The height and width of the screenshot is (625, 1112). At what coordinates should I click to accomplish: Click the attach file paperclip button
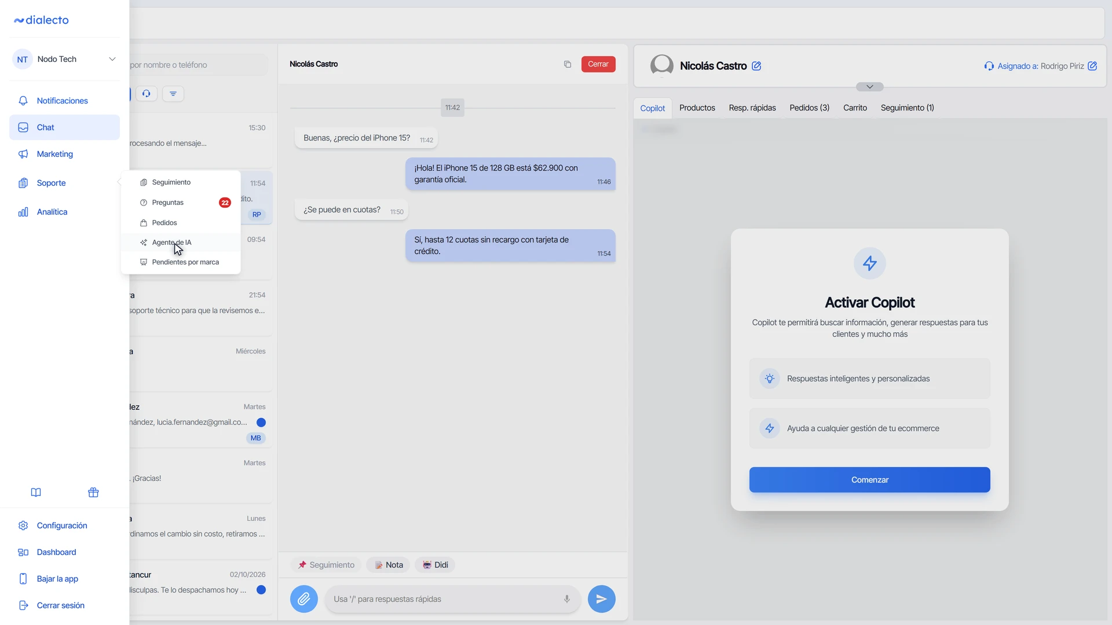tap(304, 599)
